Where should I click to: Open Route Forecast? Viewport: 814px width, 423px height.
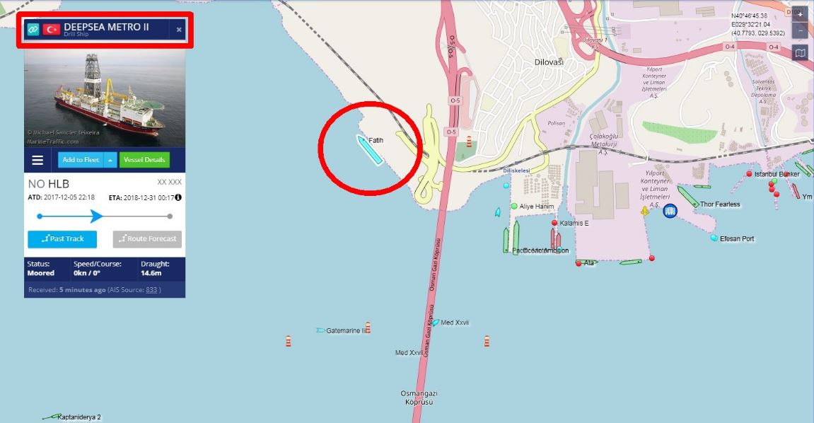147,239
